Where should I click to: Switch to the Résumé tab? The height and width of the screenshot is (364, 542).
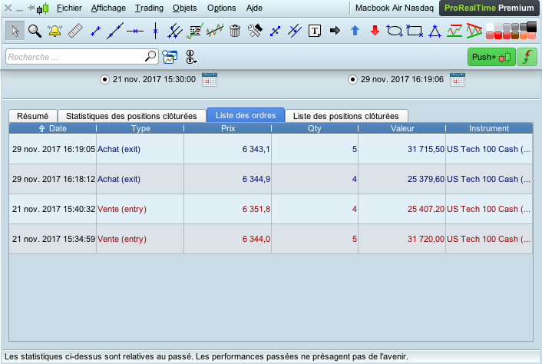33,116
